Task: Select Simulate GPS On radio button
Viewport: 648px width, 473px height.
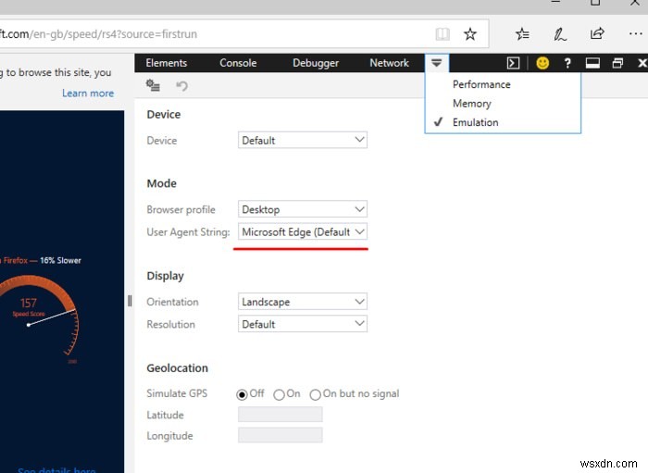Action: pos(279,394)
